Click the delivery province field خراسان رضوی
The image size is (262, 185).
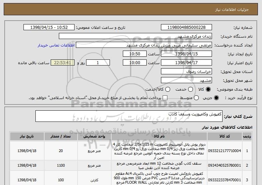(186, 72)
